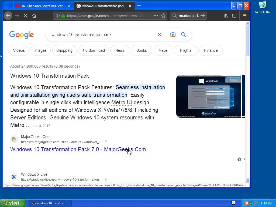Open Windows 10 Transformation Pack 7.0 MajorGeeks link

tap(78, 149)
